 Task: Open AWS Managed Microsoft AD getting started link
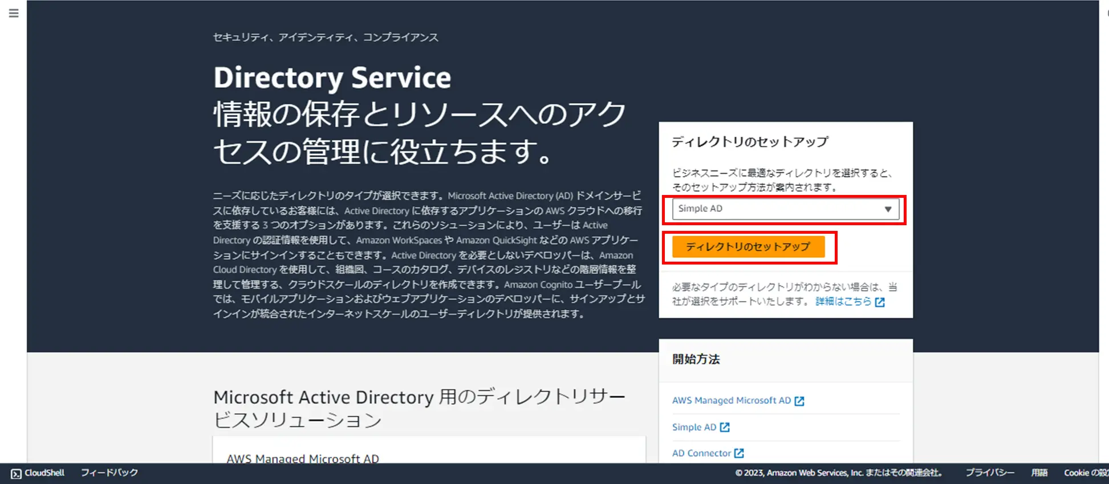click(x=732, y=400)
